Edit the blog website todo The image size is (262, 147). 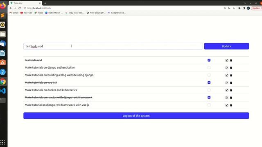coord(227,75)
